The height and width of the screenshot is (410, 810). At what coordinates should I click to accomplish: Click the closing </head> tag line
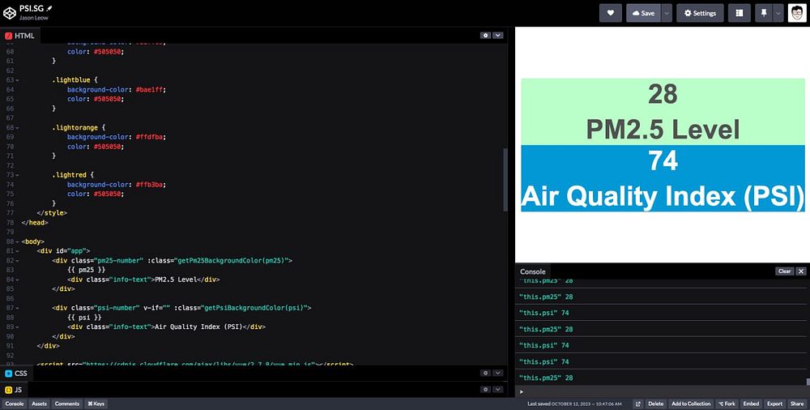[34, 222]
